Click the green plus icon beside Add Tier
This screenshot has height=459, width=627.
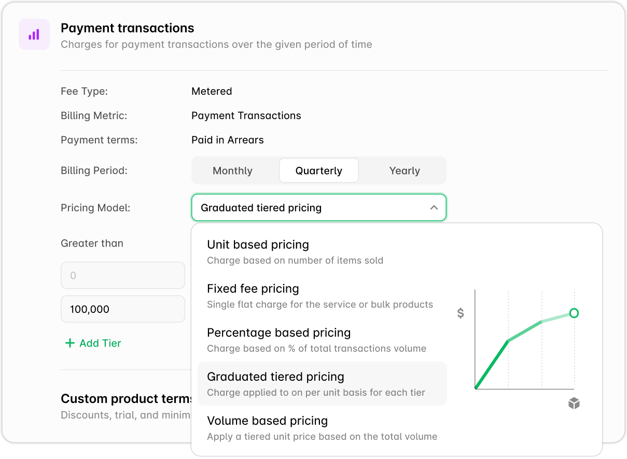point(69,343)
